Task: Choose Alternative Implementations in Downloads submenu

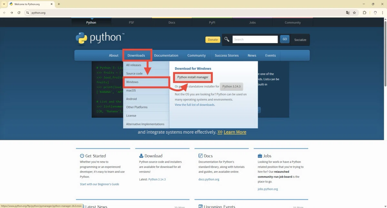Action: [x=146, y=124]
